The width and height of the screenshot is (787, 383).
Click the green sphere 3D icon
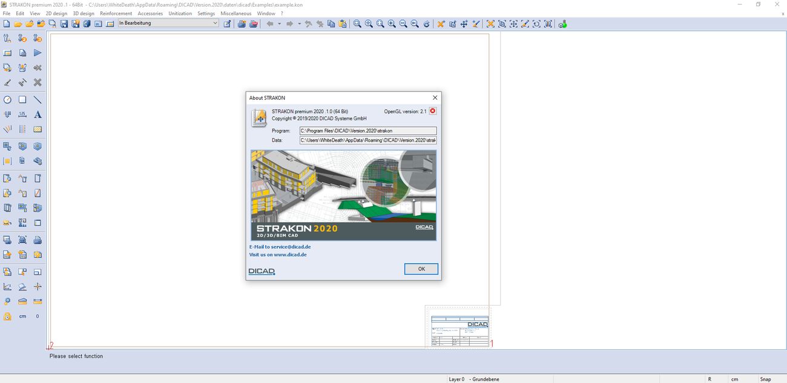(x=563, y=24)
